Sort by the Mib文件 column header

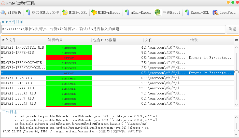point(23,40)
